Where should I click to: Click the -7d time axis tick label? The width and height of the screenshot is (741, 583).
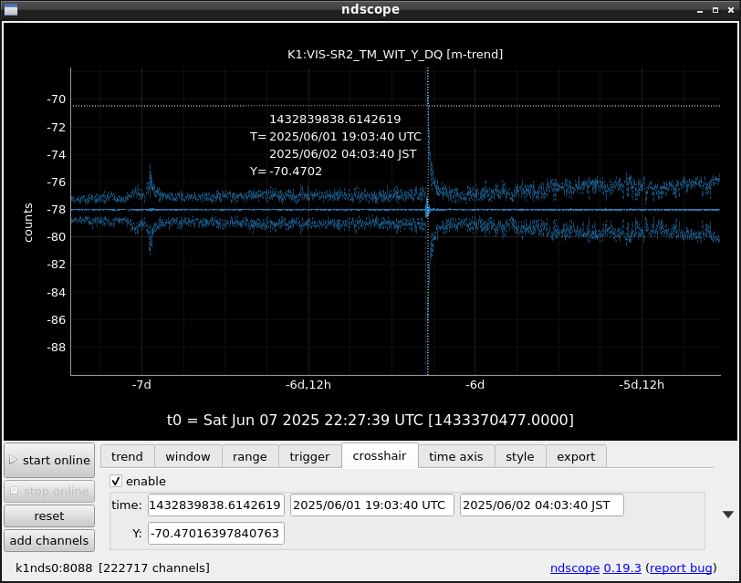click(141, 385)
